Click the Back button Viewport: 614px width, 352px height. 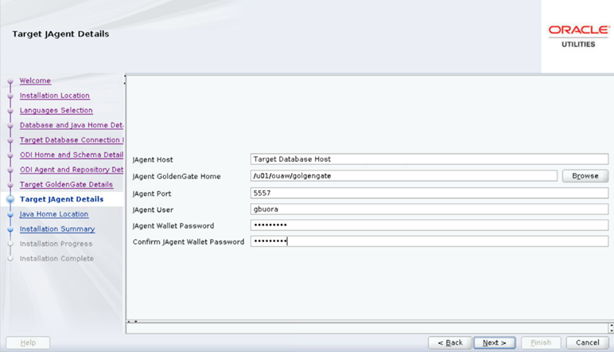point(450,342)
